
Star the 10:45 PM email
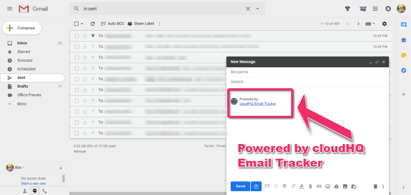(85, 36)
